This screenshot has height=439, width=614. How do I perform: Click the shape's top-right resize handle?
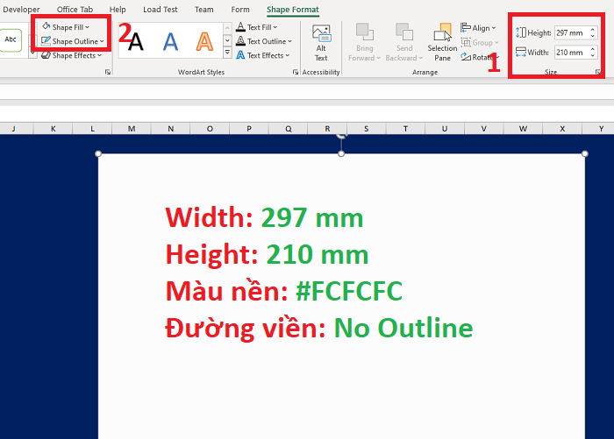tap(585, 153)
